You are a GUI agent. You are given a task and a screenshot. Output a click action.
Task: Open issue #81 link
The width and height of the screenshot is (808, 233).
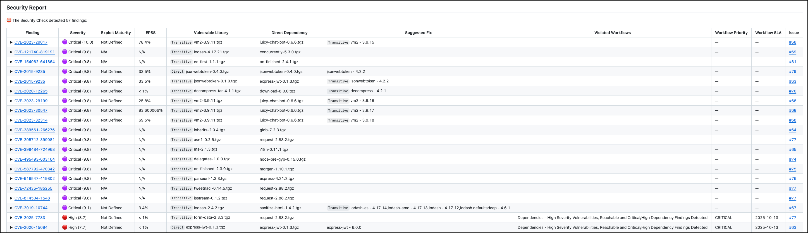click(792, 62)
